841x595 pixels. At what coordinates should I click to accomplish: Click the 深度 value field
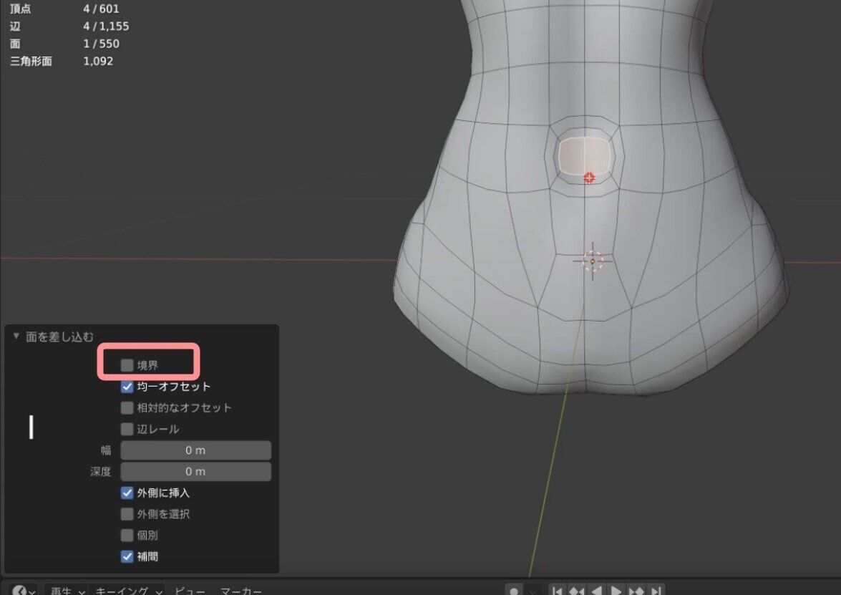click(196, 472)
